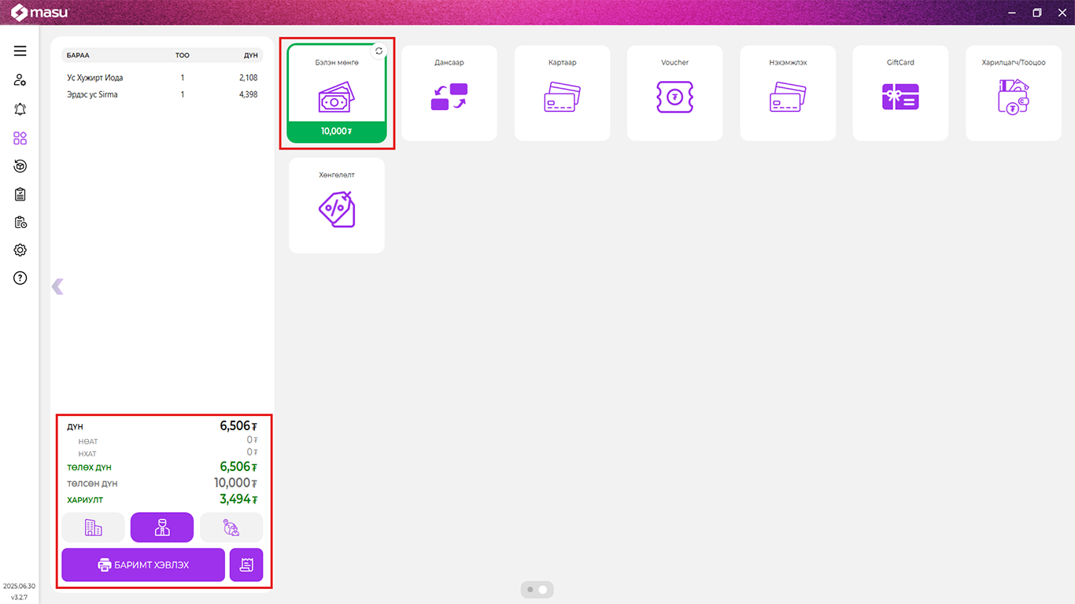Open the settings gear in the sidebar
This screenshot has width=1075, height=604.
(x=20, y=250)
